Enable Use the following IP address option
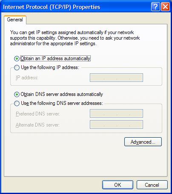Viewport: 172px width, 194px height. [17, 67]
